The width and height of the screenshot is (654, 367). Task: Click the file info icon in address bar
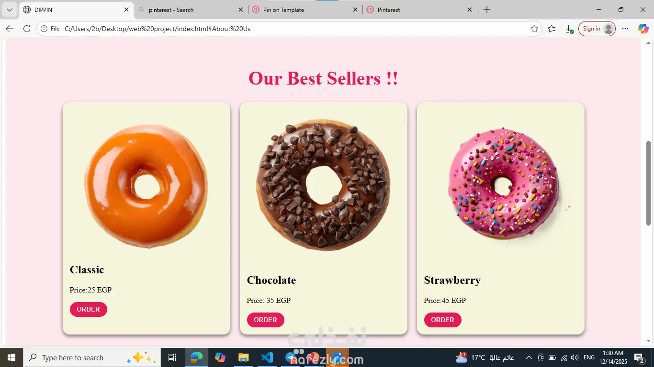pyautogui.click(x=44, y=29)
